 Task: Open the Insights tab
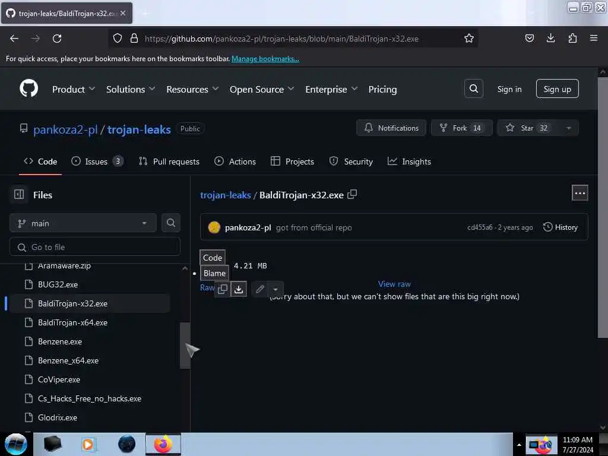[409, 161]
